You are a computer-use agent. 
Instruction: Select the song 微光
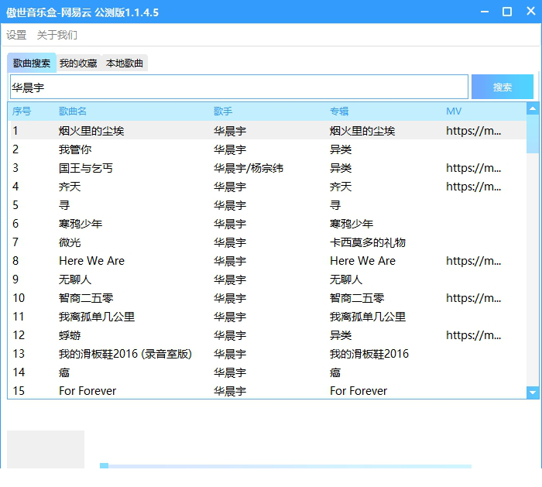[x=70, y=242]
